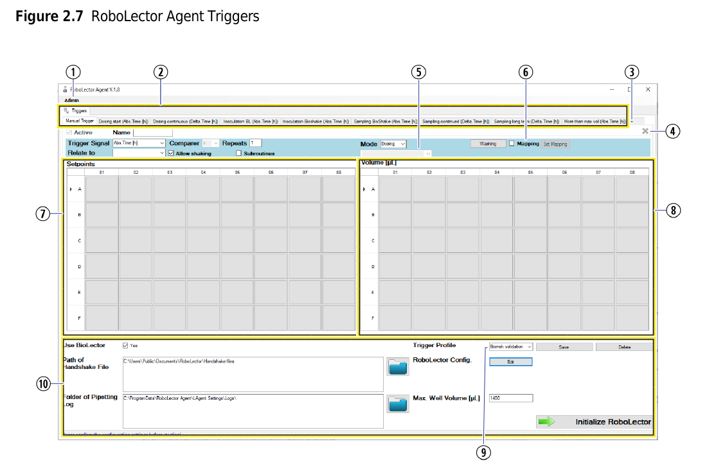Click the Set Mapping button
Viewport: 707px width, 462px height.
(555, 144)
